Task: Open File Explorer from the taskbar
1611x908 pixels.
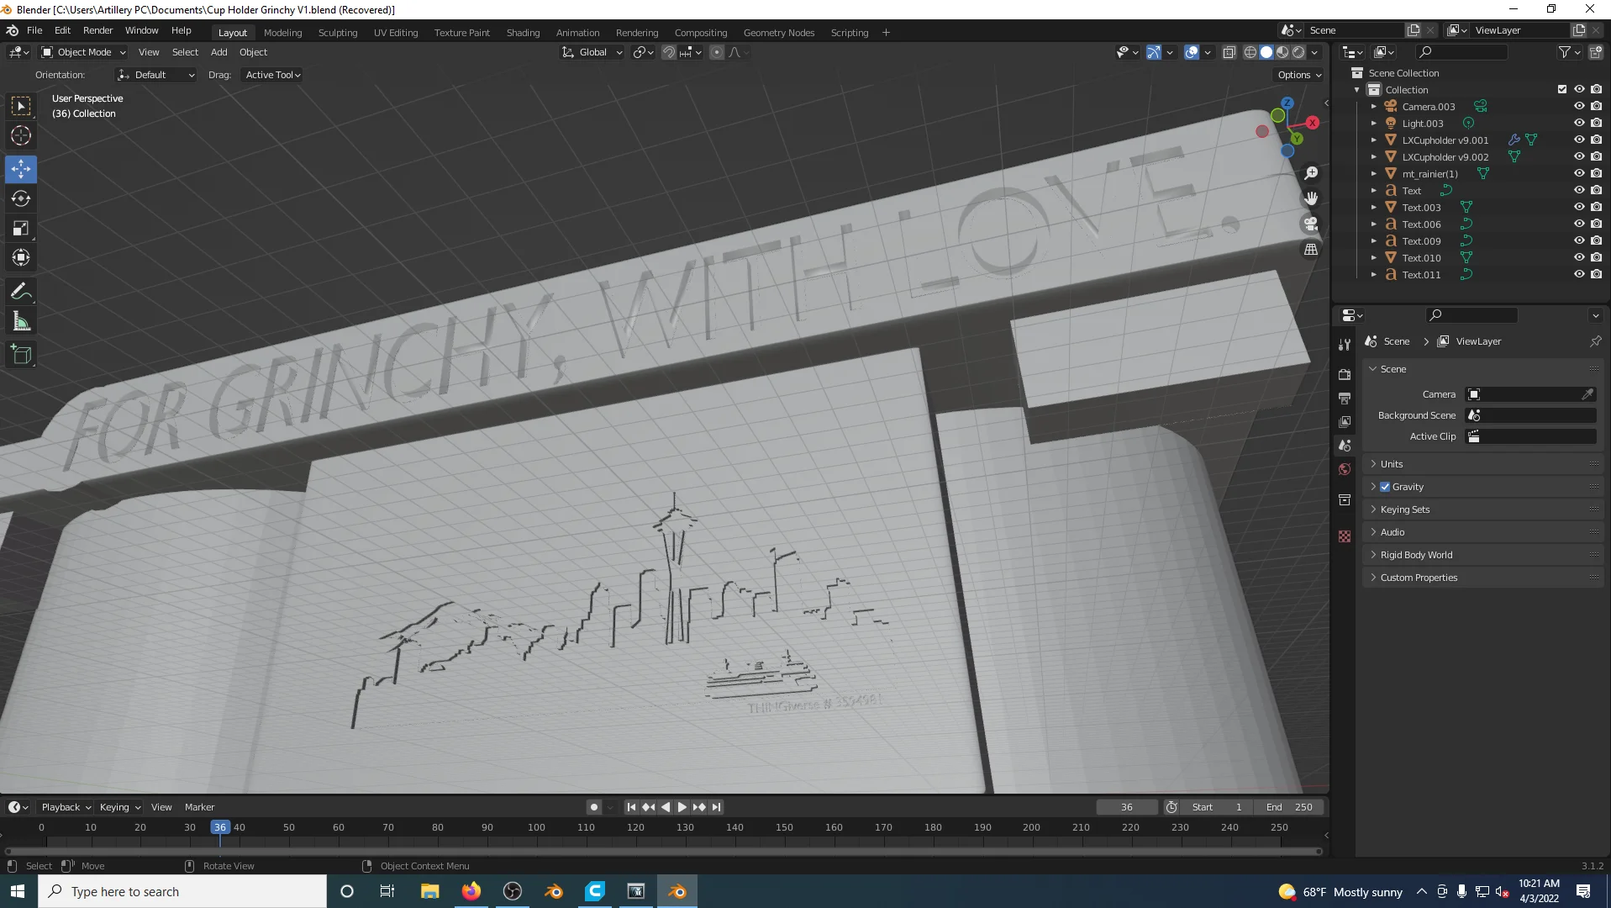Action: [429, 891]
